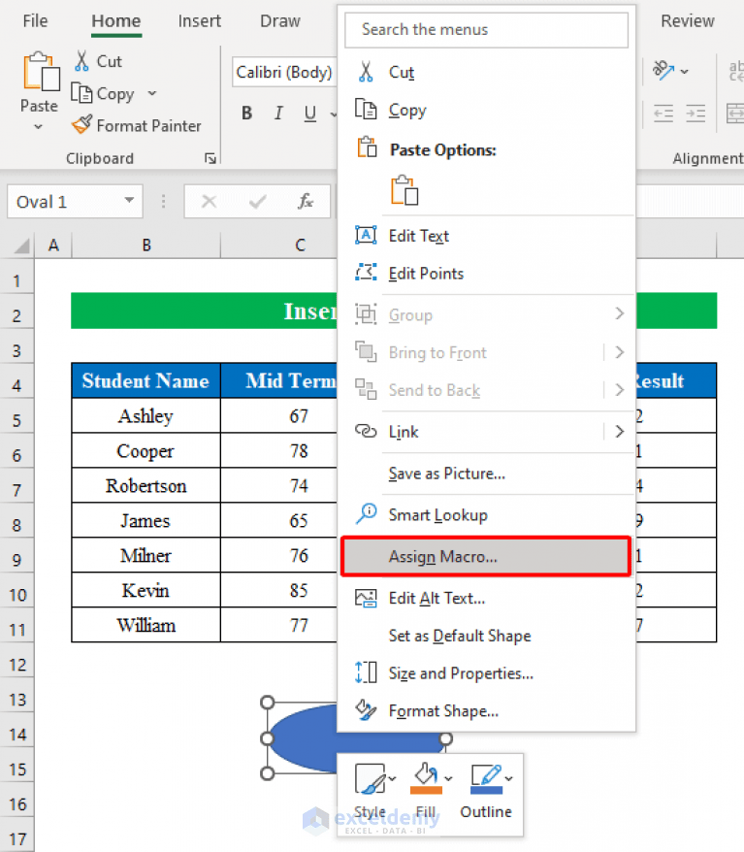Click the Copy icon in ribbon

pyautogui.click(x=82, y=93)
